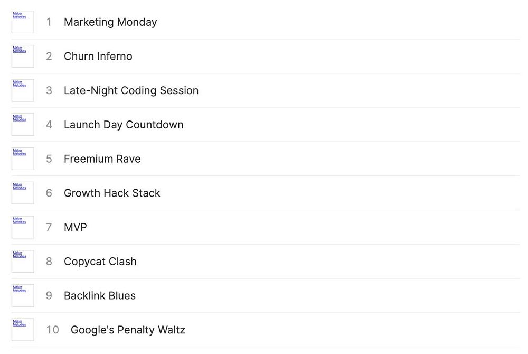
Task: Select the MVP track title
Action: point(76,227)
